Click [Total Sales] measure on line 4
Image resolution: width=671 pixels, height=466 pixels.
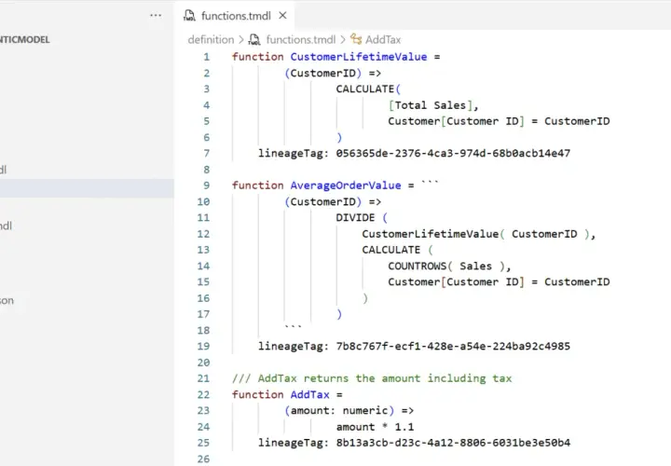click(430, 105)
